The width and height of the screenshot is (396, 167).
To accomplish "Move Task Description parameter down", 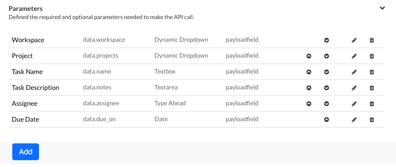I will pos(327,88).
